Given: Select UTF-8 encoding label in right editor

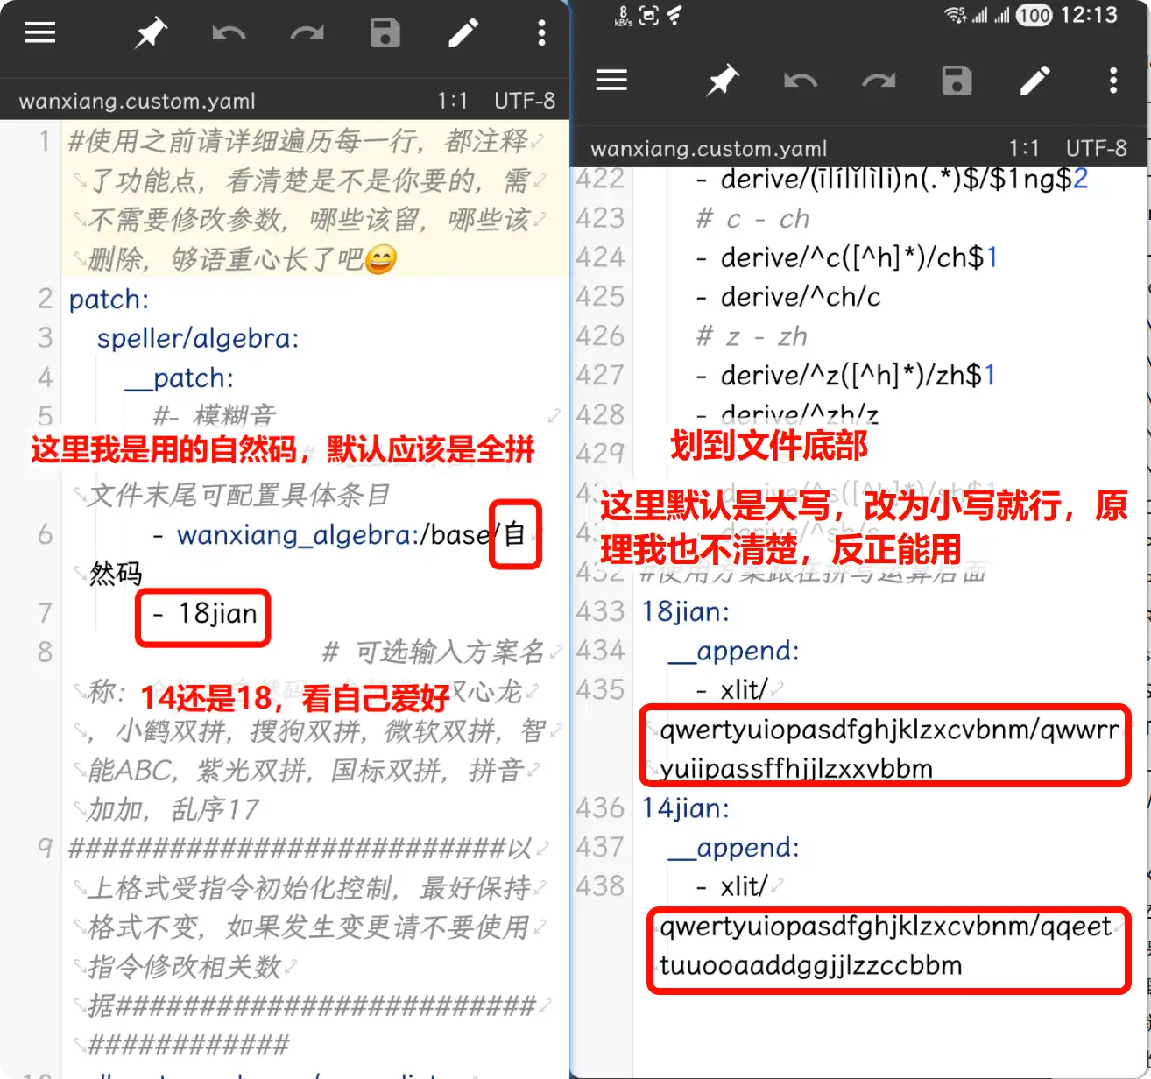Looking at the screenshot, I should pos(1096,148).
